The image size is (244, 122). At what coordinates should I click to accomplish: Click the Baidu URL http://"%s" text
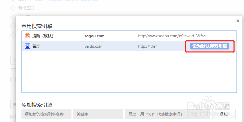click(147, 46)
